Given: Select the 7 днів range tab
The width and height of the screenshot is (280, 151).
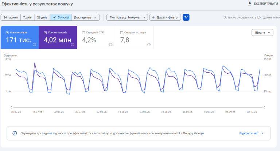Looking at the screenshot, I should click(x=27, y=17).
